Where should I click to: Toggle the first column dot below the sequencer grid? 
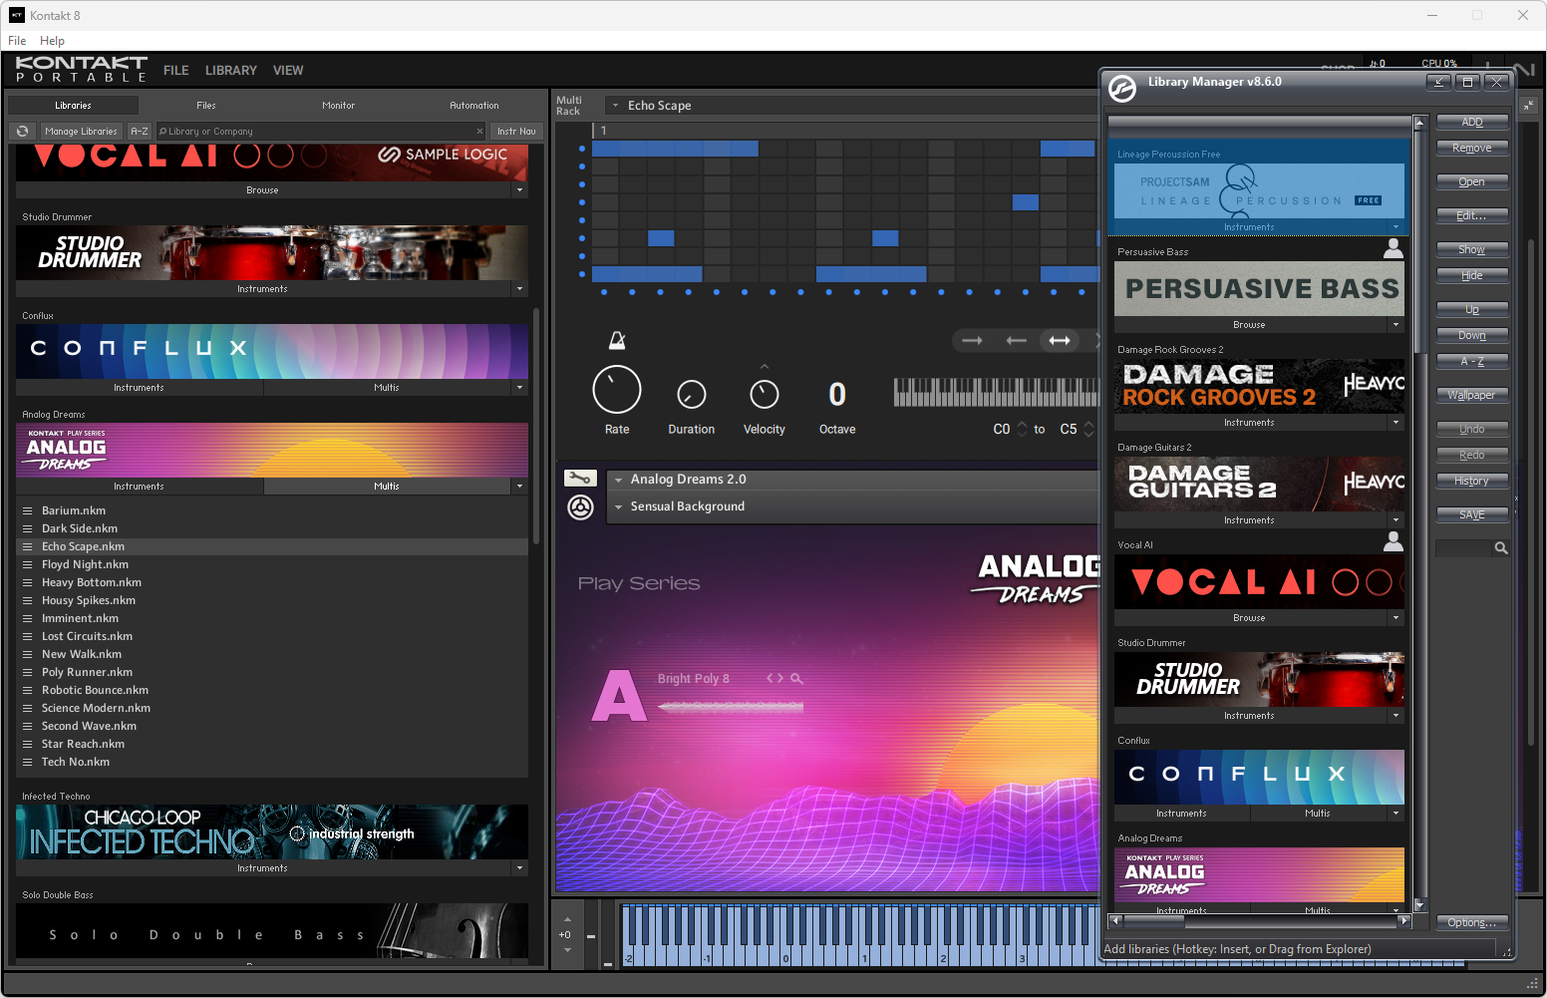pyautogui.click(x=604, y=292)
